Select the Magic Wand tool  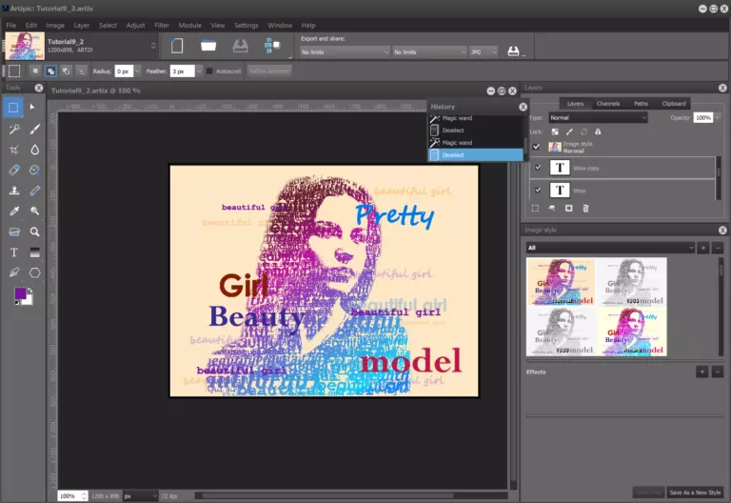pos(14,129)
